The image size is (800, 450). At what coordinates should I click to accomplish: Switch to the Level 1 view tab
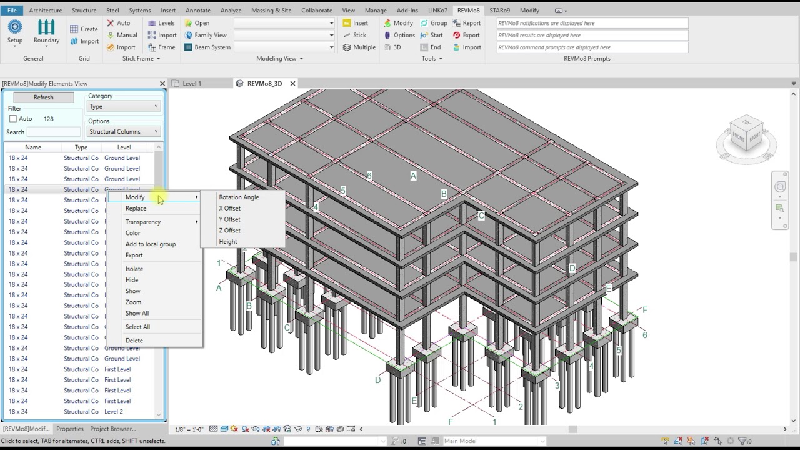coord(191,83)
